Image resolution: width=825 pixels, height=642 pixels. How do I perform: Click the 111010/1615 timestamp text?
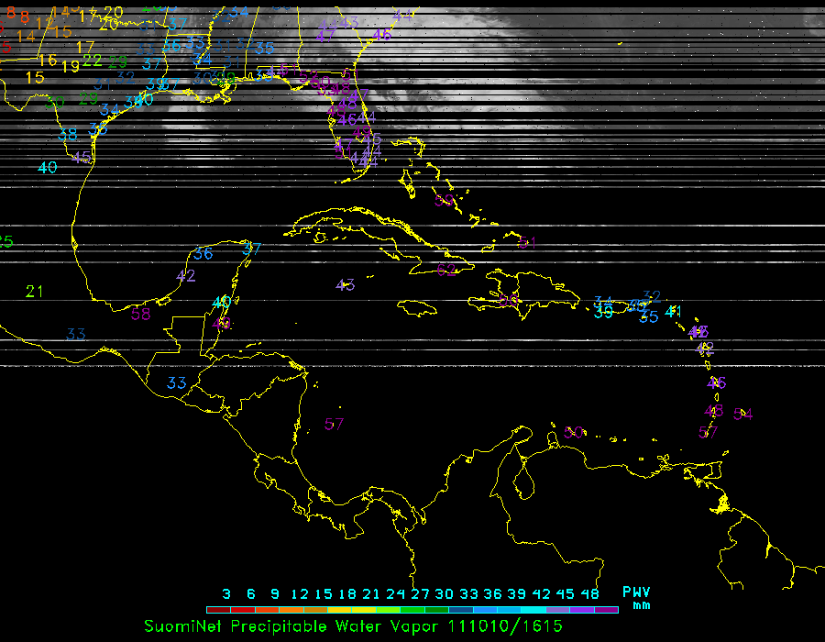(x=505, y=626)
